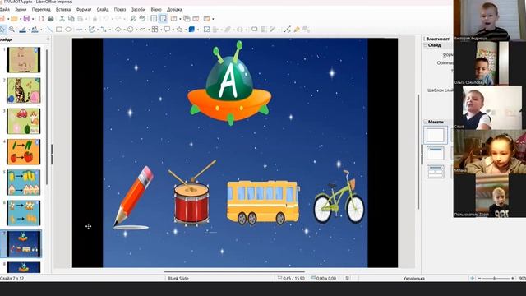The width and height of the screenshot is (526, 296).
Task: Toggle the Glue Points marker icon
Action: pos(297,30)
